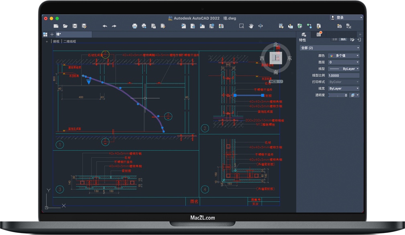Select the Pan hand tool
The height and width of the screenshot is (235, 405).
pyautogui.click(x=251, y=26)
